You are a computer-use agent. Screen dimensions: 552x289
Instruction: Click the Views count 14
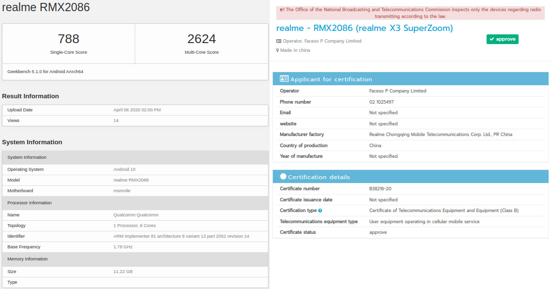[116, 121]
